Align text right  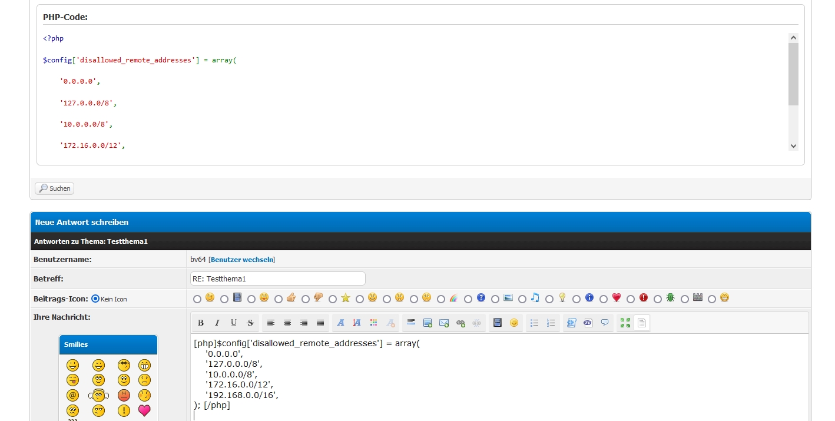(x=304, y=323)
